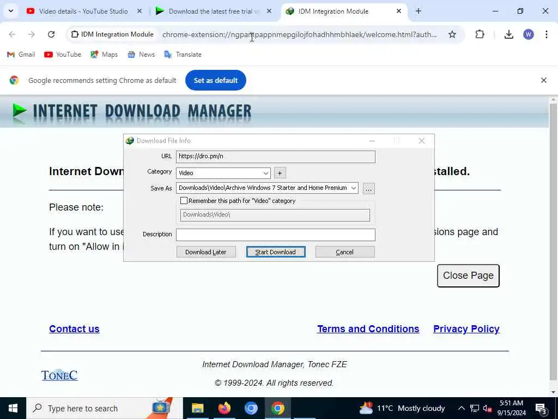Browse for save location with ellipsis button
Screen dimensions: 558x419
point(369,188)
